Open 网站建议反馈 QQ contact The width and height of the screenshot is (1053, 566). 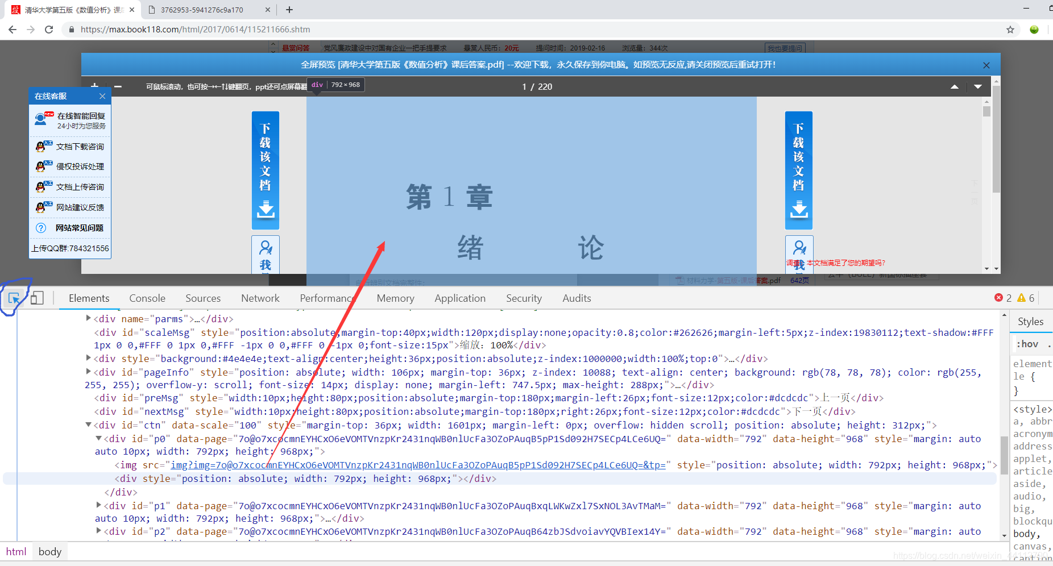point(70,207)
